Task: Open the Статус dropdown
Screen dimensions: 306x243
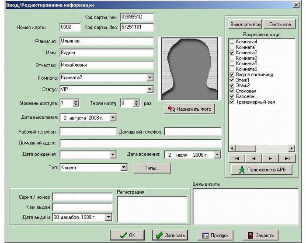Action: pyautogui.click(x=150, y=89)
